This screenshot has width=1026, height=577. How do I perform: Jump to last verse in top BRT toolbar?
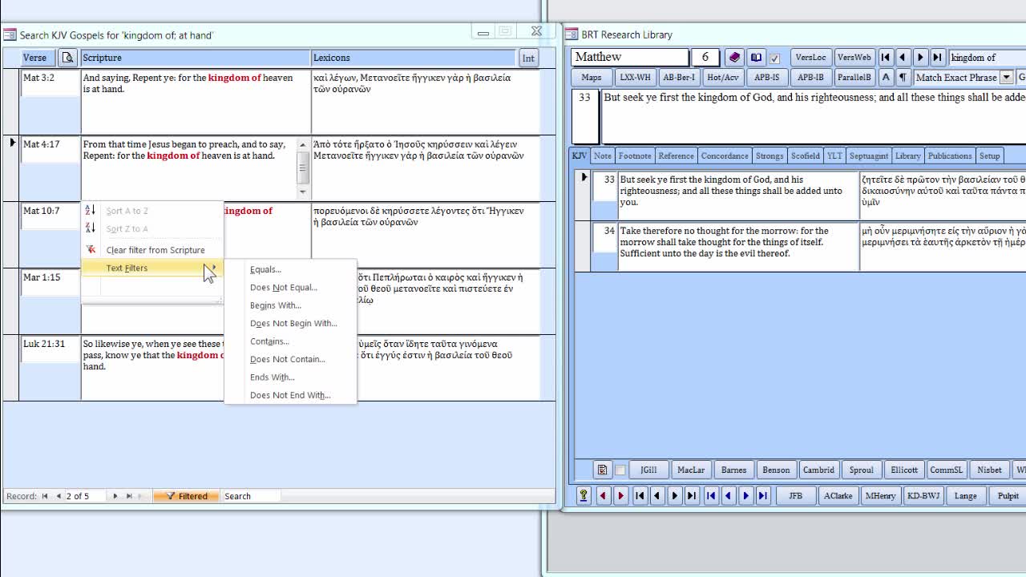[x=937, y=58]
